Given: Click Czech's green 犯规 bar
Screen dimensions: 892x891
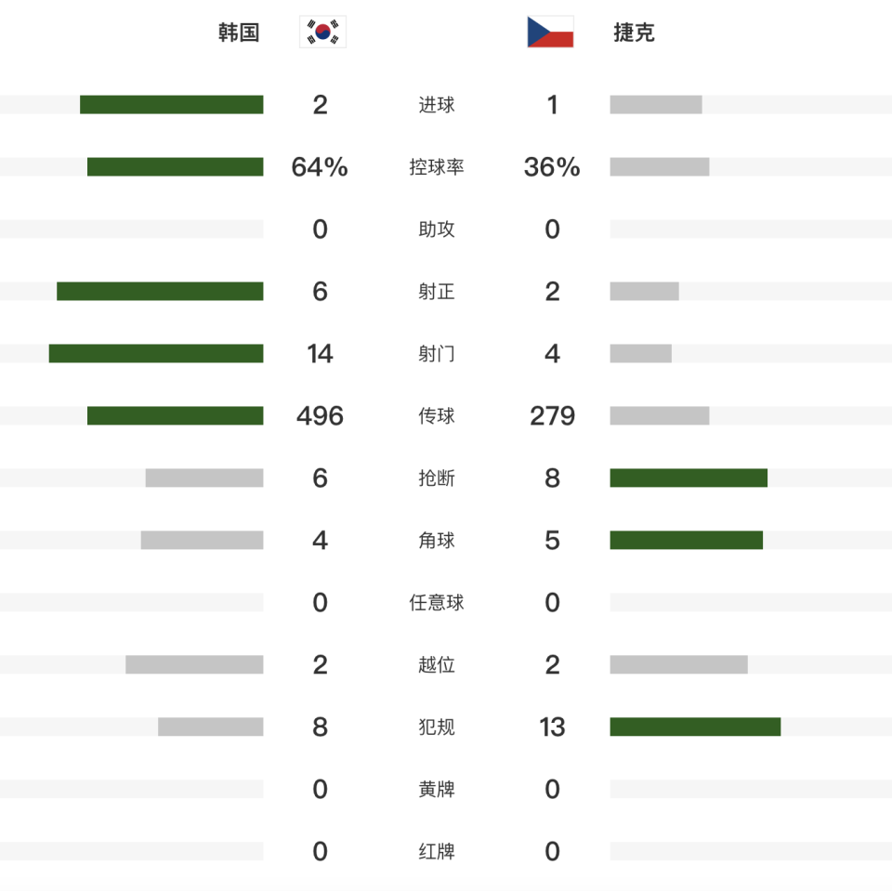Looking at the screenshot, I should click(x=695, y=727).
